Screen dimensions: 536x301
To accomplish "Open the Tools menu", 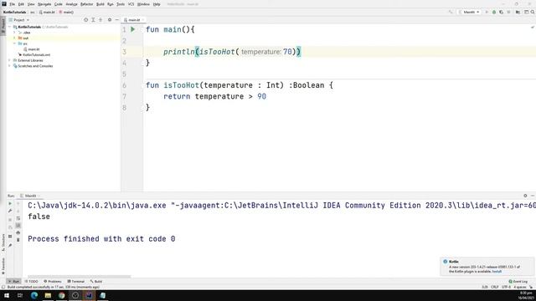I will [x=121, y=4].
